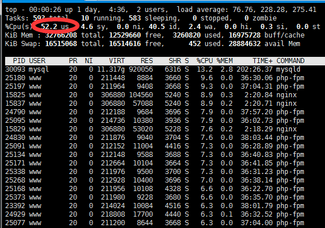Click the USER column header
The image size is (325, 228).
tap(37, 61)
